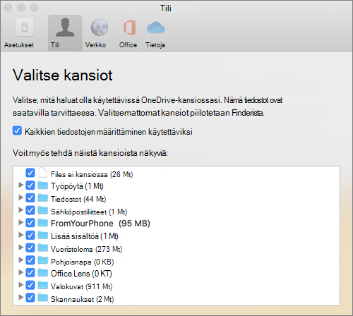Select the Skannaukset (2 Mt) label
The image size is (353, 316).
[83, 299]
